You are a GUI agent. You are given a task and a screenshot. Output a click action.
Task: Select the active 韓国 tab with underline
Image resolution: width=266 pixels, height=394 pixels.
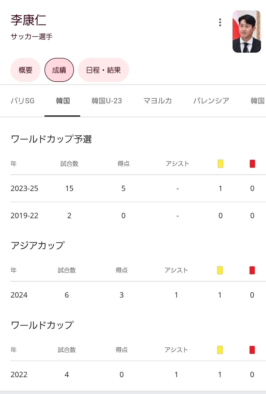(x=63, y=101)
